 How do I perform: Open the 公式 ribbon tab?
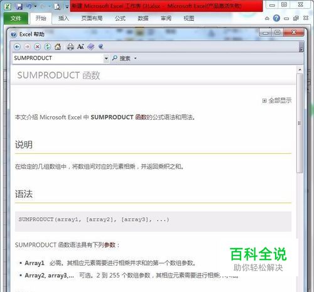[x=120, y=18]
